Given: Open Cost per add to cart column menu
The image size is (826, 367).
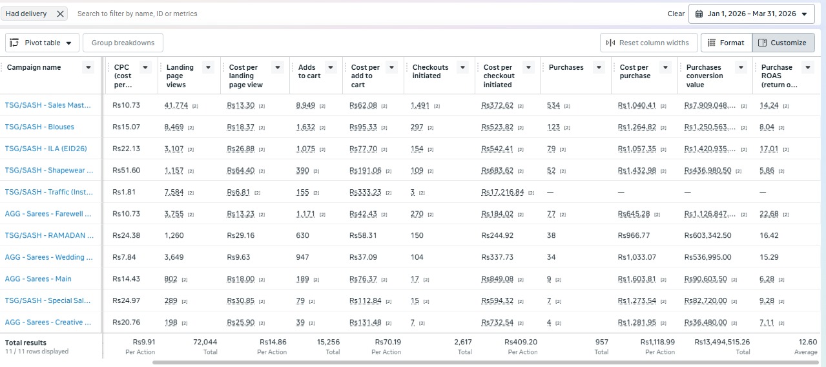Looking at the screenshot, I should click(393, 67).
